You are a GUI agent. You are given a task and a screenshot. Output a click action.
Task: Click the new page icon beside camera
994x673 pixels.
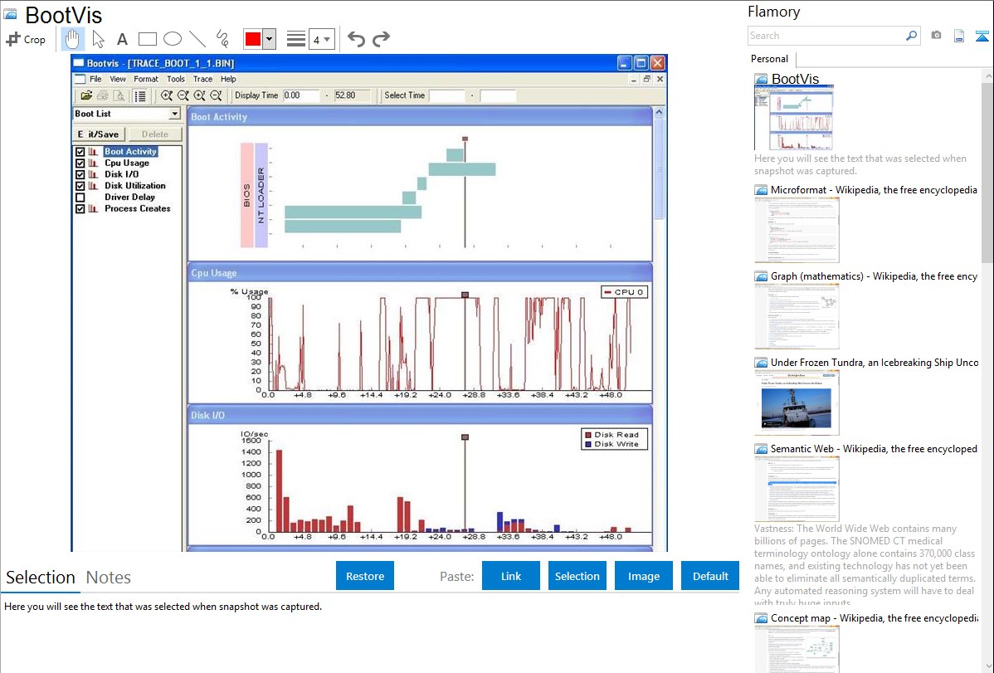(x=959, y=36)
